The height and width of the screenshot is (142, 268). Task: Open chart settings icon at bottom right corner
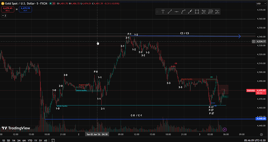tap(261, 135)
